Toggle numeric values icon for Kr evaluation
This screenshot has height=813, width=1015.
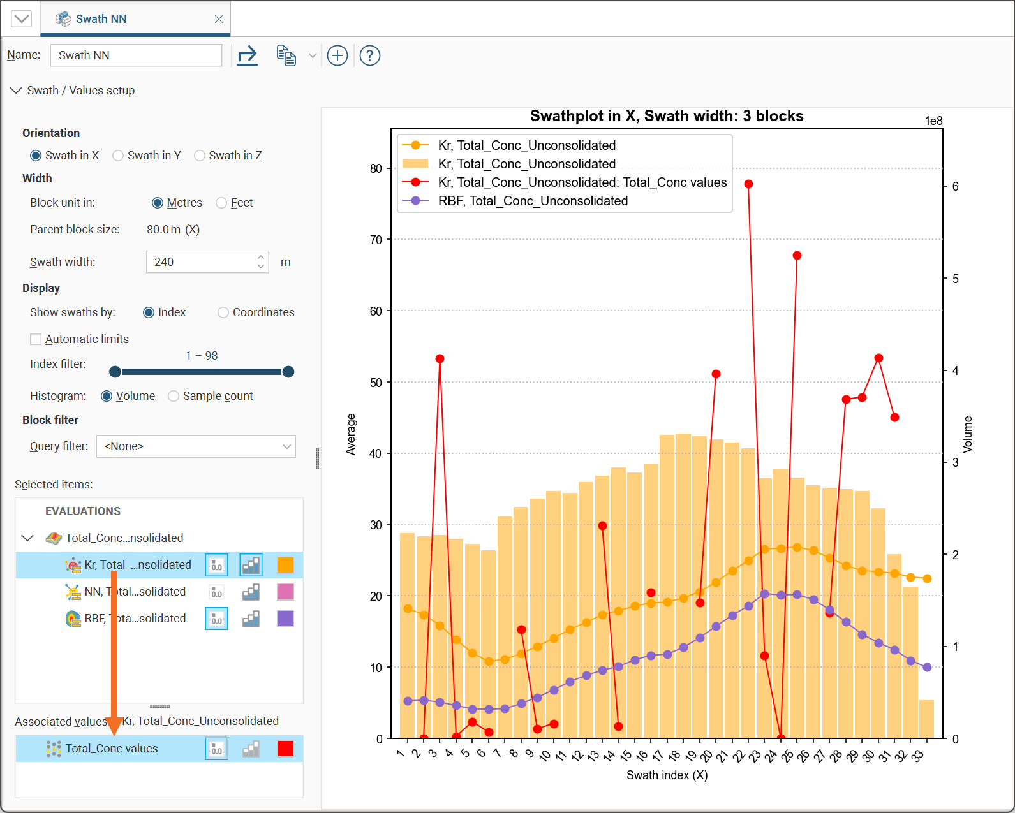tap(216, 565)
